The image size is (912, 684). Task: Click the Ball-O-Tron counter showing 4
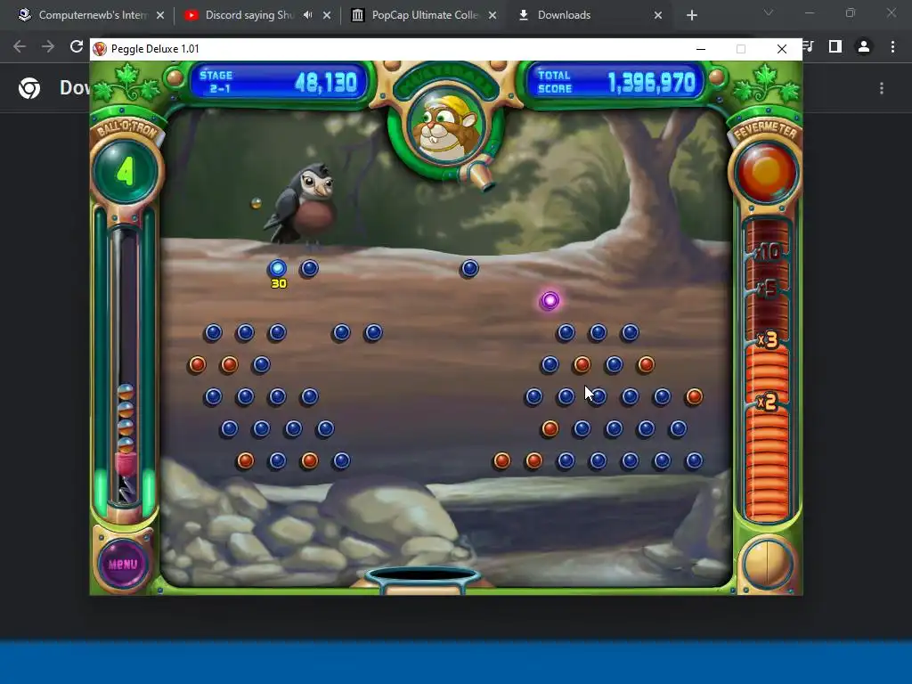125,171
